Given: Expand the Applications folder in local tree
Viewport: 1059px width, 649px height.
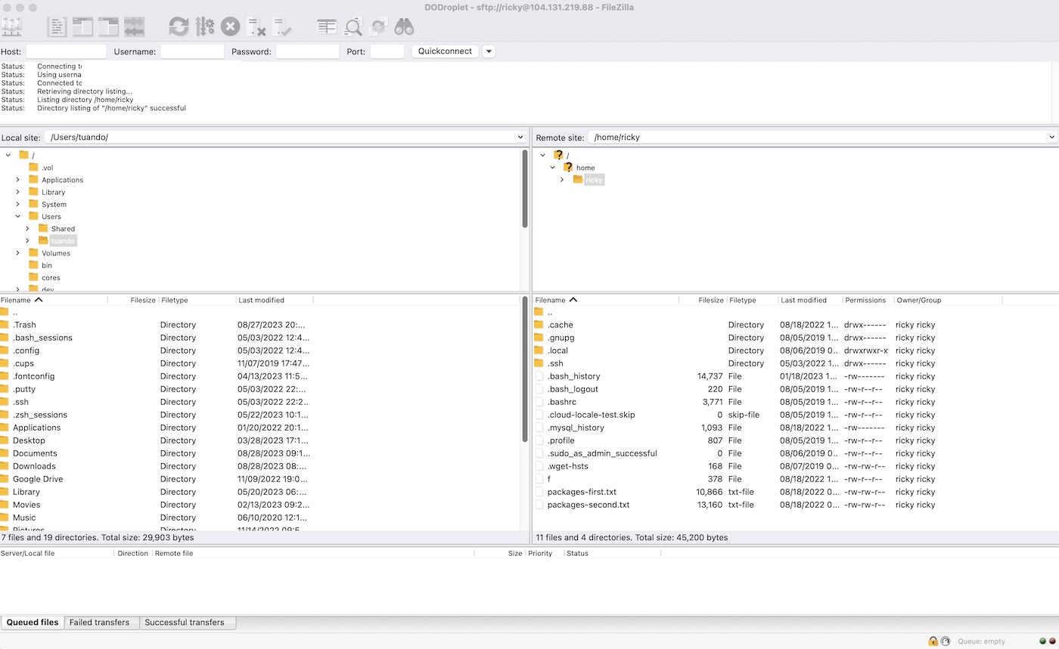Looking at the screenshot, I should coord(18,180).
